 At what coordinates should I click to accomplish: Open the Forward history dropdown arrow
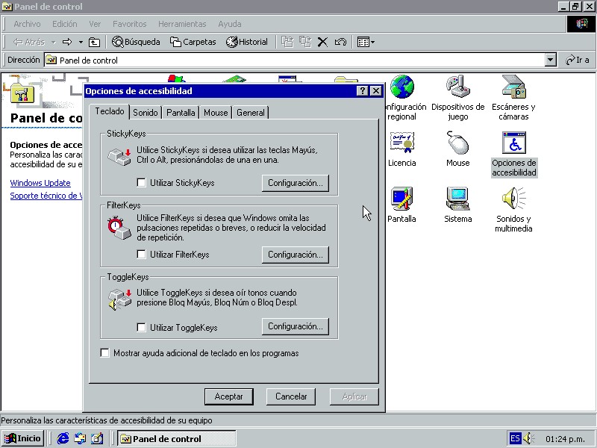[81, 42]
